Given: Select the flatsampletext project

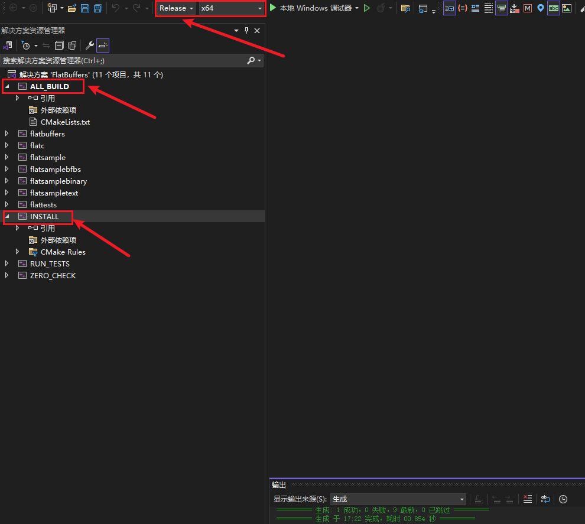Looking at the screenshot, I should point(54,193).
